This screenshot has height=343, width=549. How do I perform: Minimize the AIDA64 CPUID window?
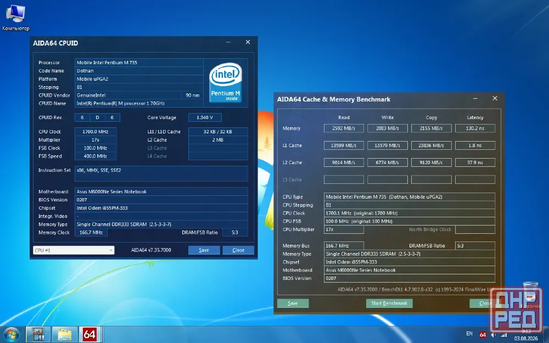click(228, 42)
